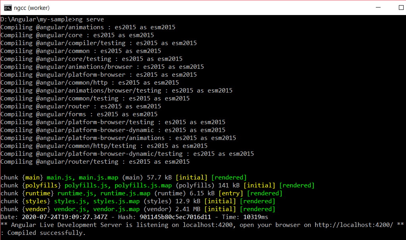Click the [rendered] tag on main chunk

click(x=229, y=178)
